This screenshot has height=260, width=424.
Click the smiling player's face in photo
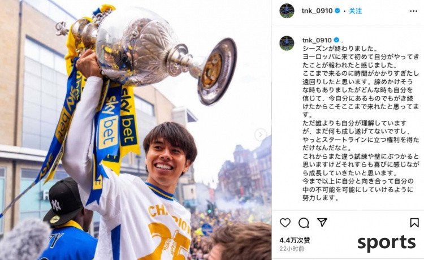[x=166, y=159]
